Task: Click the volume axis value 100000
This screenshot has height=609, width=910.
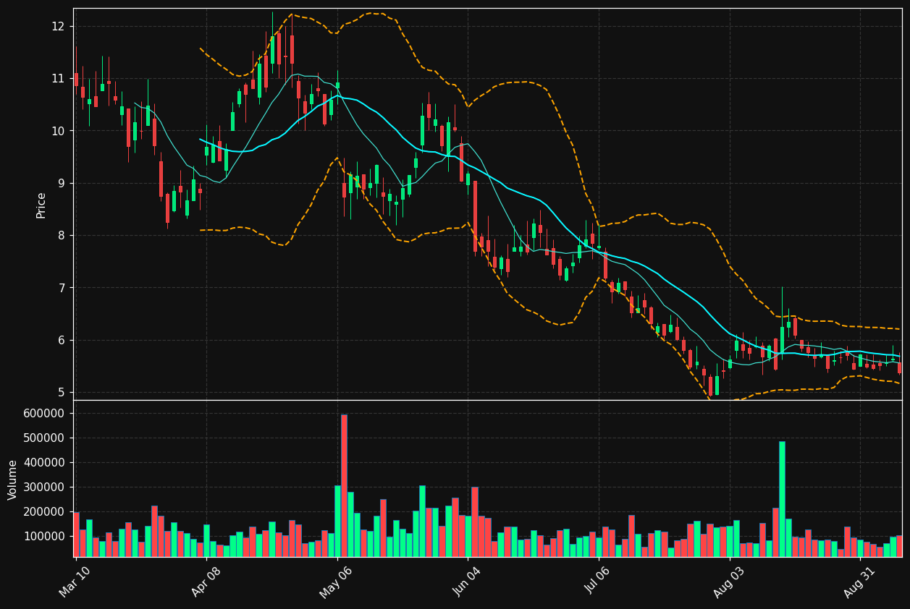Action: pos(44,537)
